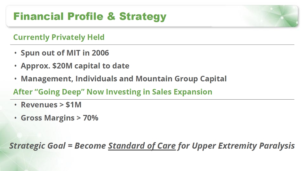Select 'Upper Extremity Paralysis' in the goal line

[x=243, y=146]
